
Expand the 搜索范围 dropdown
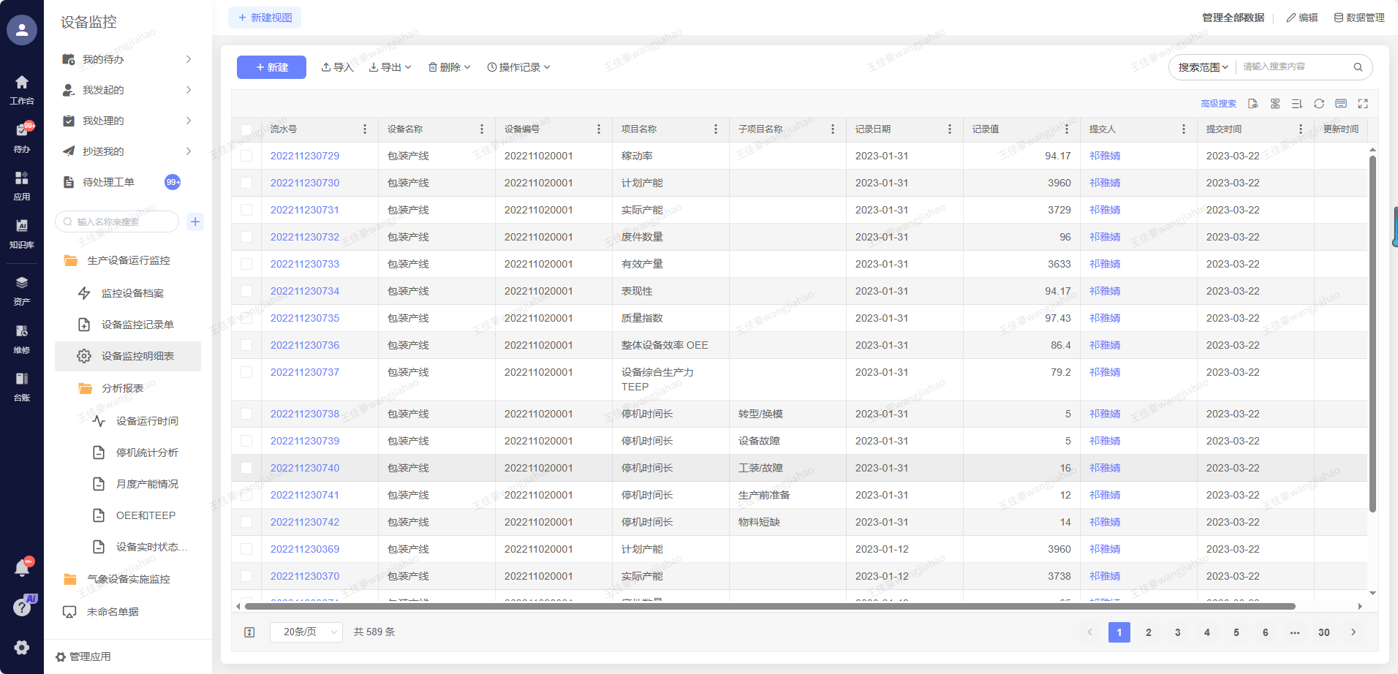1203,67
